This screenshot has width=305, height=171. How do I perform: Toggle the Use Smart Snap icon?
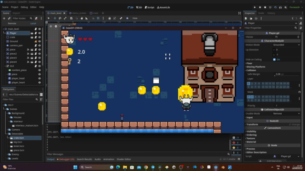pyautogui.click(x=93, y=18)
